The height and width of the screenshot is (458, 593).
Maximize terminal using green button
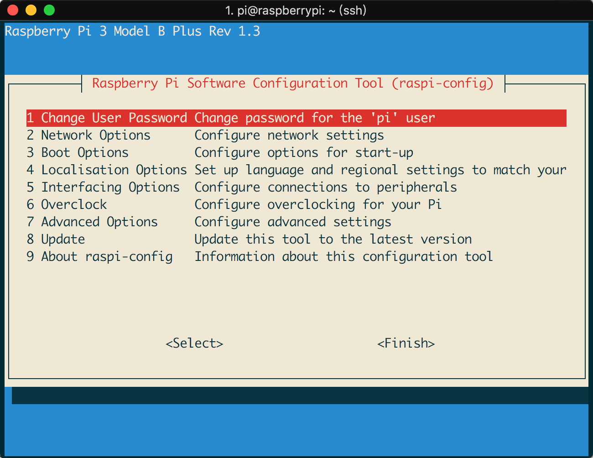(x=49, y=10)
